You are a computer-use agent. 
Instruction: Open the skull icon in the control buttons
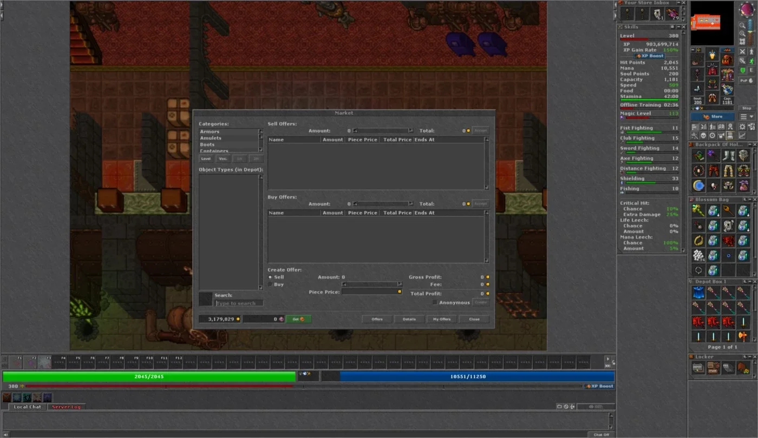pyautogui.click(x=704, y=135)
